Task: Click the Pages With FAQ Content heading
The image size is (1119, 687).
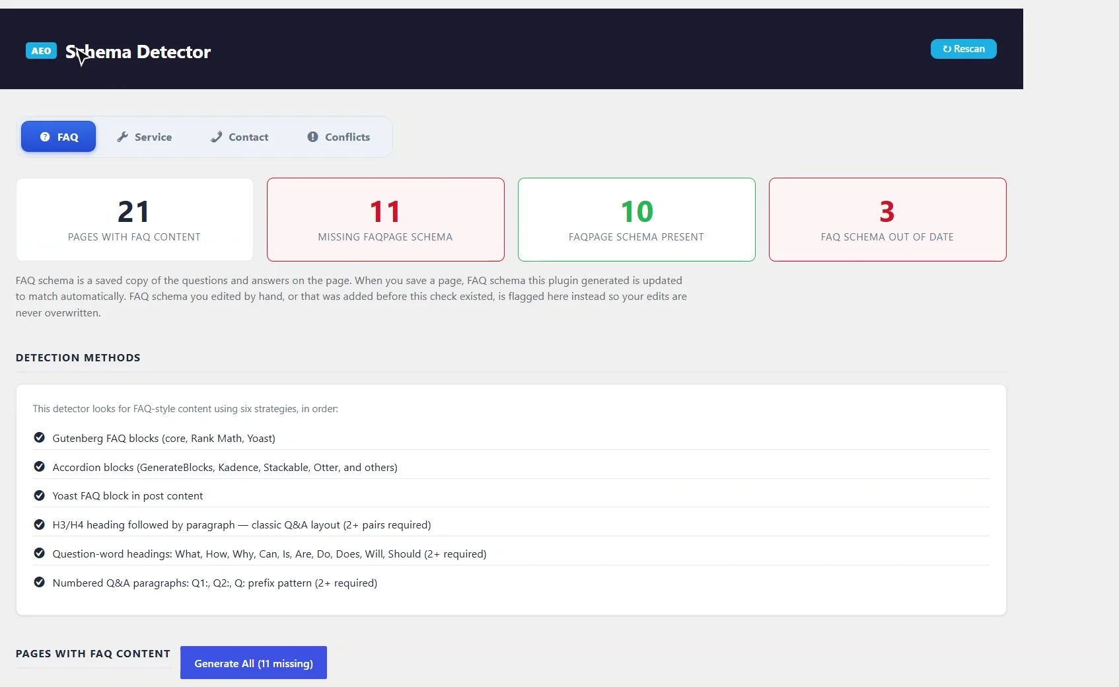Action: [x=93, y=653]
